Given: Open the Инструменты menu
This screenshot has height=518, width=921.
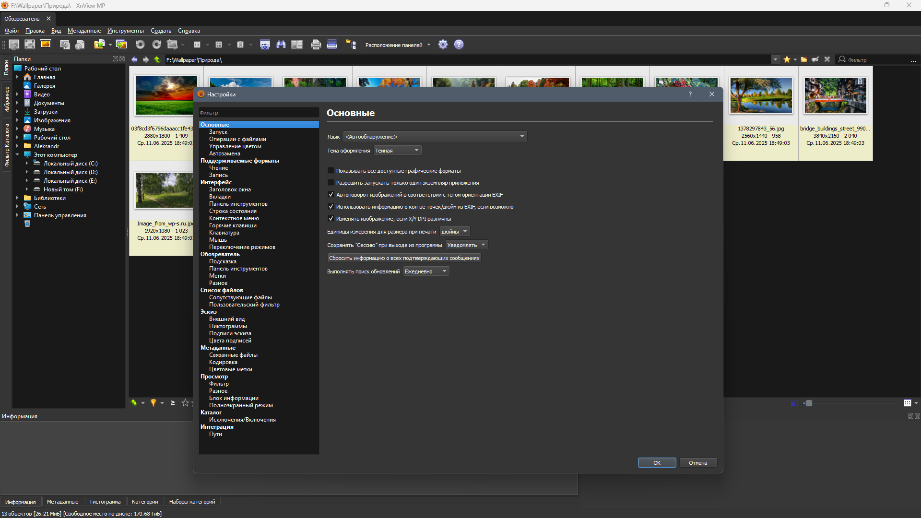Looking at the screenshot, I should coord(125,31).
